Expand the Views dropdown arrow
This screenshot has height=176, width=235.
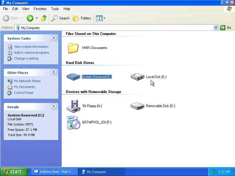(x=105, y=18)
